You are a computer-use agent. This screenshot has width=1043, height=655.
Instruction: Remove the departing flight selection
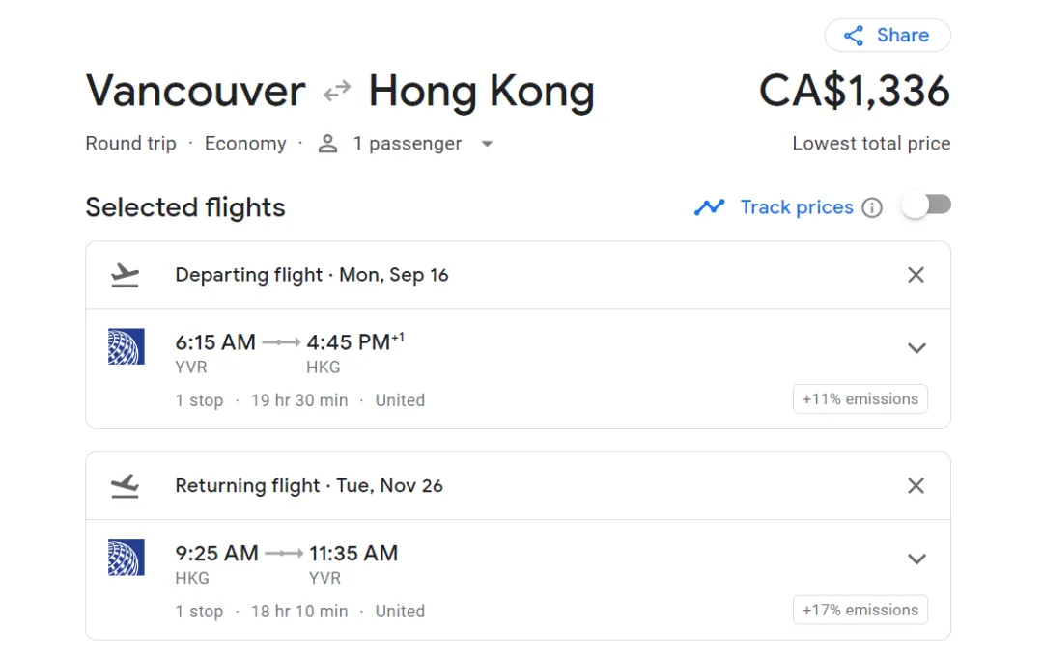[916, 275]
